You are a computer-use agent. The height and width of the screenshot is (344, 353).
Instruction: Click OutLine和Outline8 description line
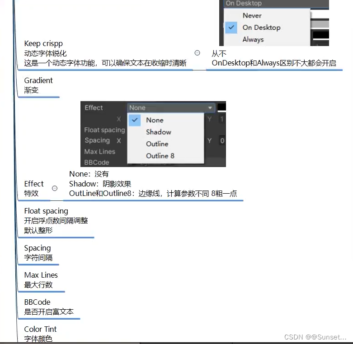(153, 193)
